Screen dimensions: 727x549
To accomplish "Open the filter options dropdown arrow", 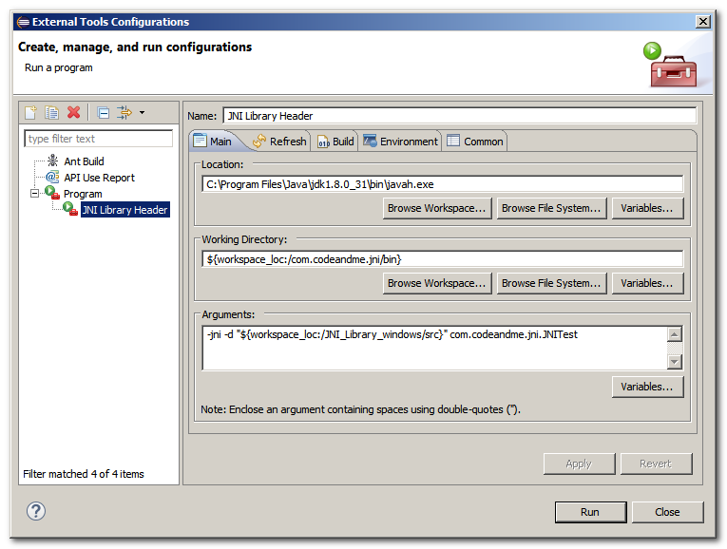I will (x=142, y=113).
